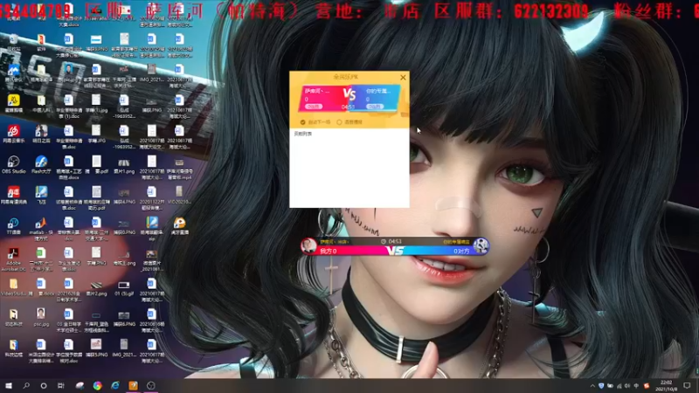Click the 我方 0 red score bar
The height and width of the screenshot is (393, 699).
(350, 252)
